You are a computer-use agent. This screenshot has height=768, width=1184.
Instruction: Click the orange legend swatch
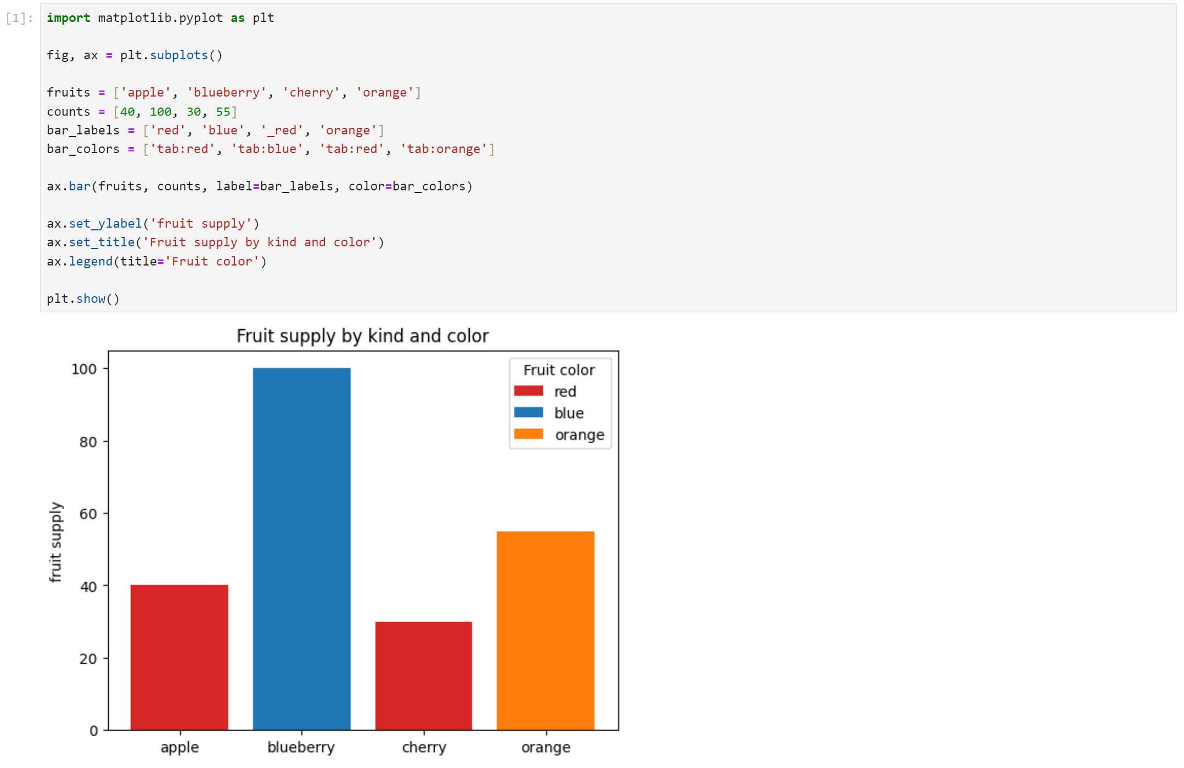pos(528,434)
